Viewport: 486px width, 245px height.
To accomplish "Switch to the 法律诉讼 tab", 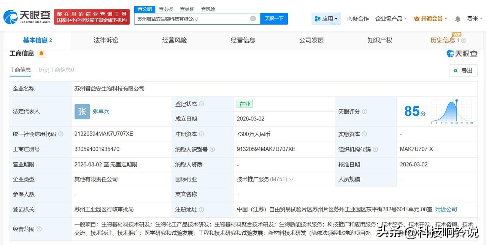I will click(x=106, y=40).
